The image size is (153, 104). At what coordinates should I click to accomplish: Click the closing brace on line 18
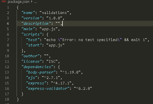pyautogui.click(x=18, y=99)
